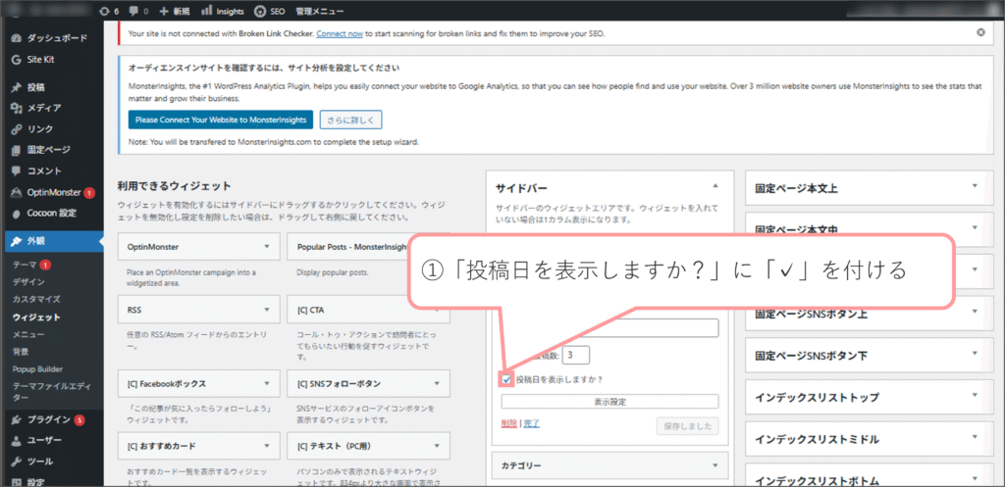
Task: Open the OptinMonster widget dropdown arrow
Action: point(267,248)
